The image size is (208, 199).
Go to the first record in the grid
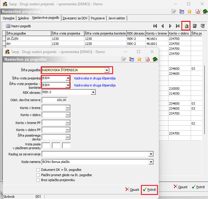click(x=155, y=26)
